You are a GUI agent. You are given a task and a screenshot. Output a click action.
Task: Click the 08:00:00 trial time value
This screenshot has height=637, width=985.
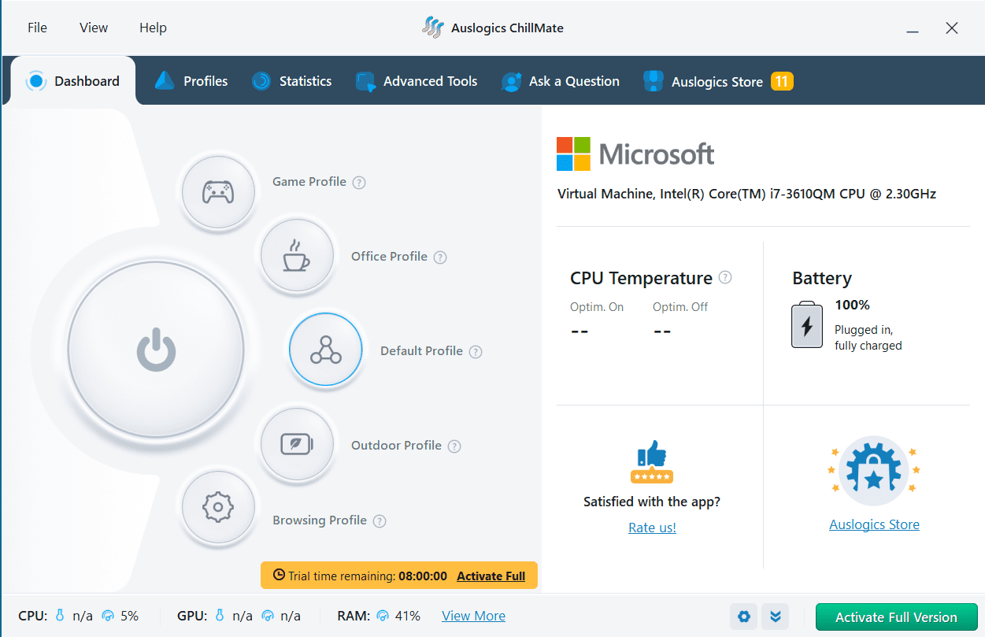point(423,576)
